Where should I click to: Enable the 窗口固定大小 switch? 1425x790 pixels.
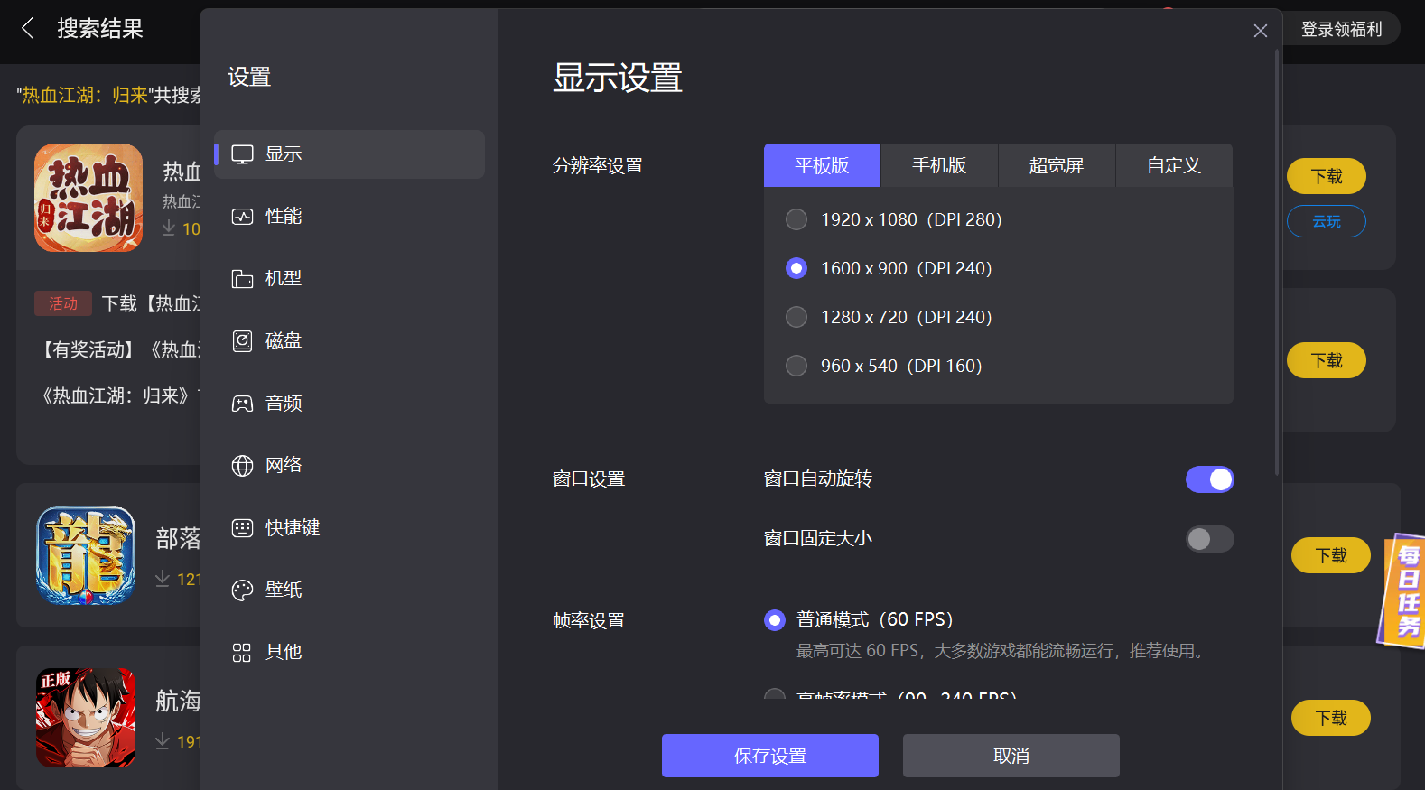pyautogui.click(x=1210, y=539)
